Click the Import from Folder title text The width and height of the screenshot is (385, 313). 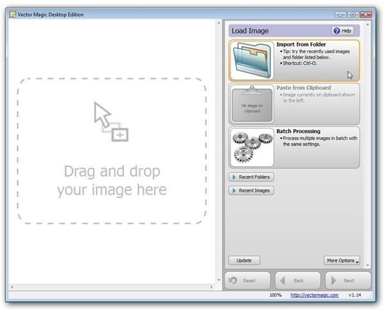(302, 44)
